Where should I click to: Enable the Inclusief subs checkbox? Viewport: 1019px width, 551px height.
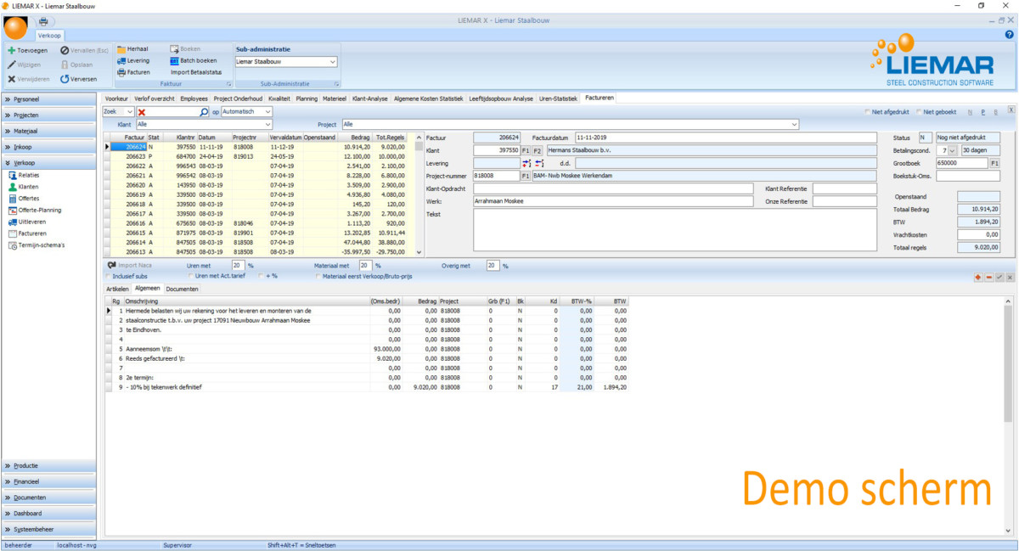(x=106, y=276)
